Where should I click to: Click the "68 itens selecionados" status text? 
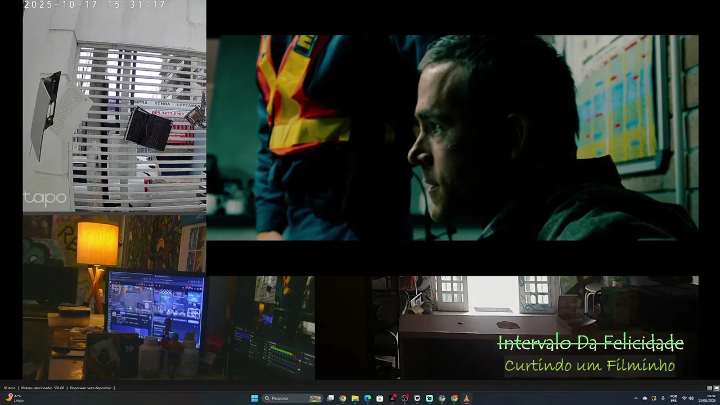point(37,388)
